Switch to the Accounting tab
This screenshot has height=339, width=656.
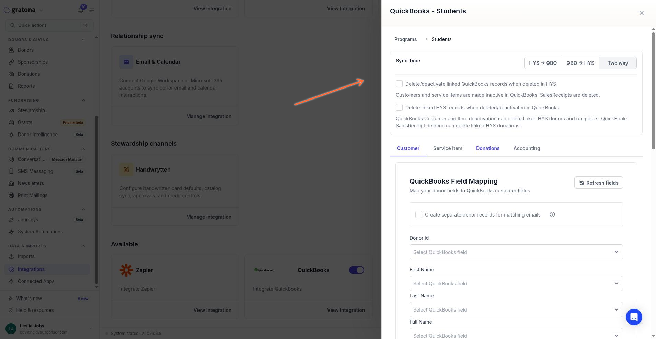(x=527, y=148)
